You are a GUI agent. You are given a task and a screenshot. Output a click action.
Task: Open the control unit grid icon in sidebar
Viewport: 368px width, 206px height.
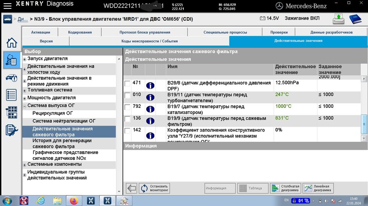click(x=11, y=113)
